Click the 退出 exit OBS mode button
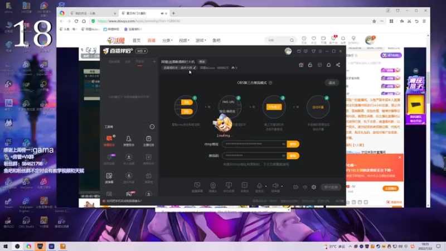This screenshot has width=446, height=251. pos(332,83)
